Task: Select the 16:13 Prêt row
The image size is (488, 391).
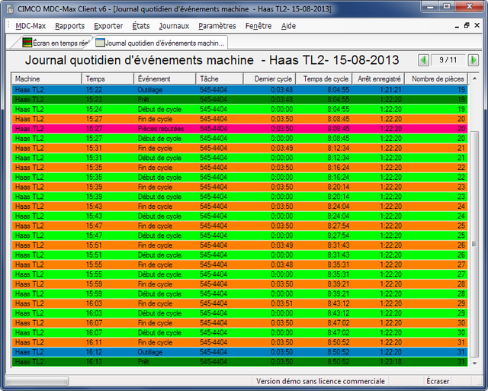Action: [239, 362]
